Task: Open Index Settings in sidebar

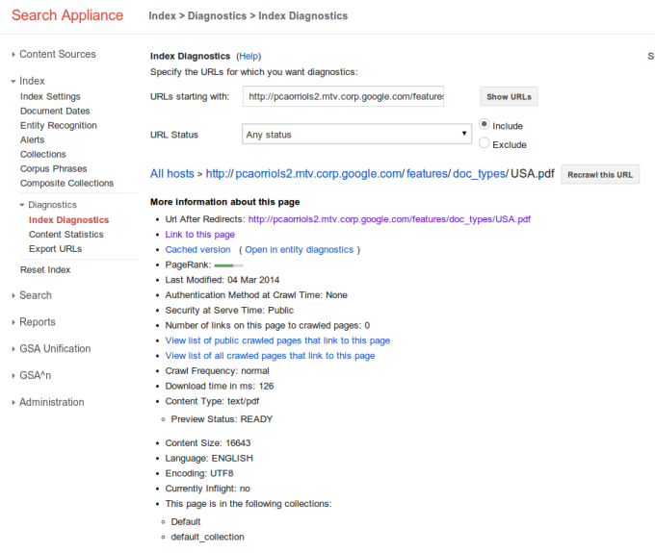Action: click(50, 96)
